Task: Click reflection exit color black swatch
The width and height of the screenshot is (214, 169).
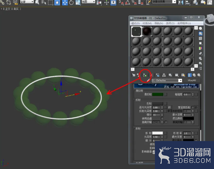Action: (188, 118)
